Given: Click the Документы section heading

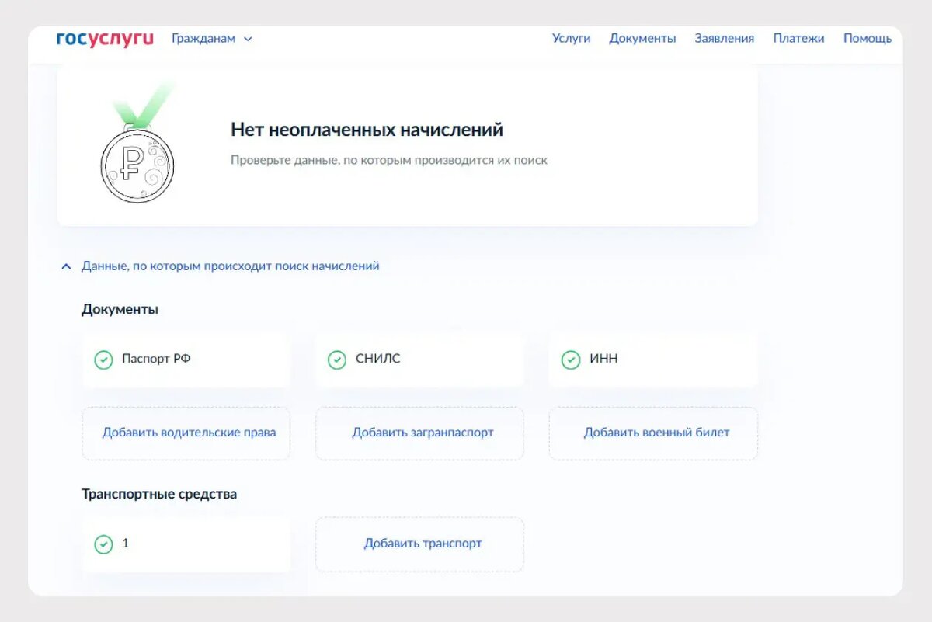Looking at the screenshot, I should (120, 309).
